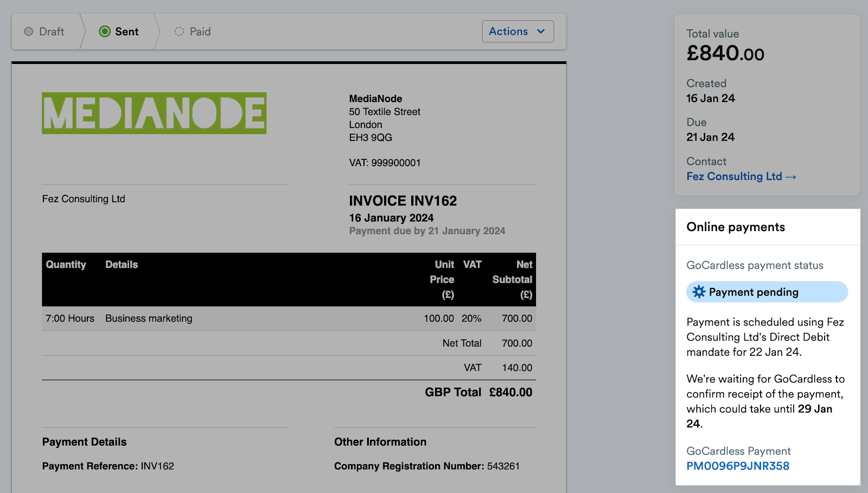The image size is (868, 493).
Task: Click the dashed Paid status circle icon
Action: click(x=179, y=31)
